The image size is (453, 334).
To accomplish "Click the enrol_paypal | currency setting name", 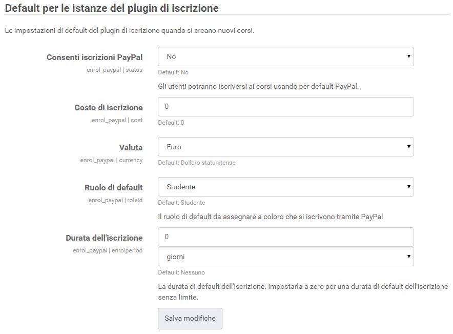I will pos(111,160).
